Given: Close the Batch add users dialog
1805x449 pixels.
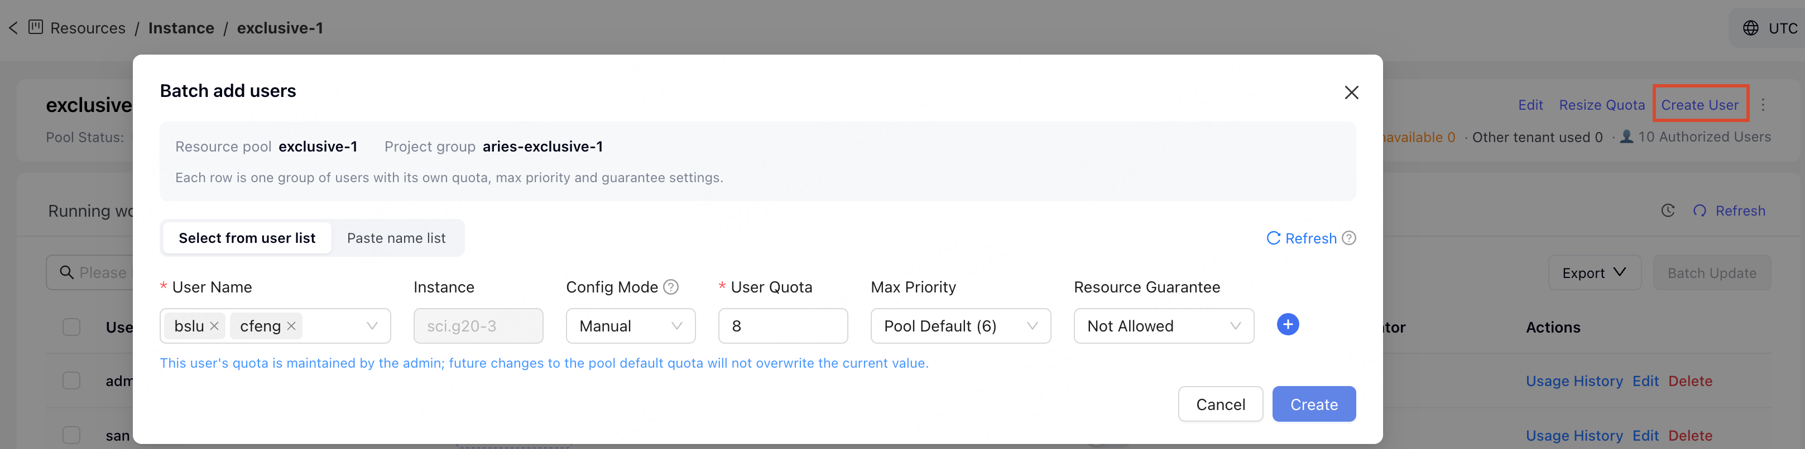Looking at the screenshot, I should pyautogui.click(x=1352, y=92).
